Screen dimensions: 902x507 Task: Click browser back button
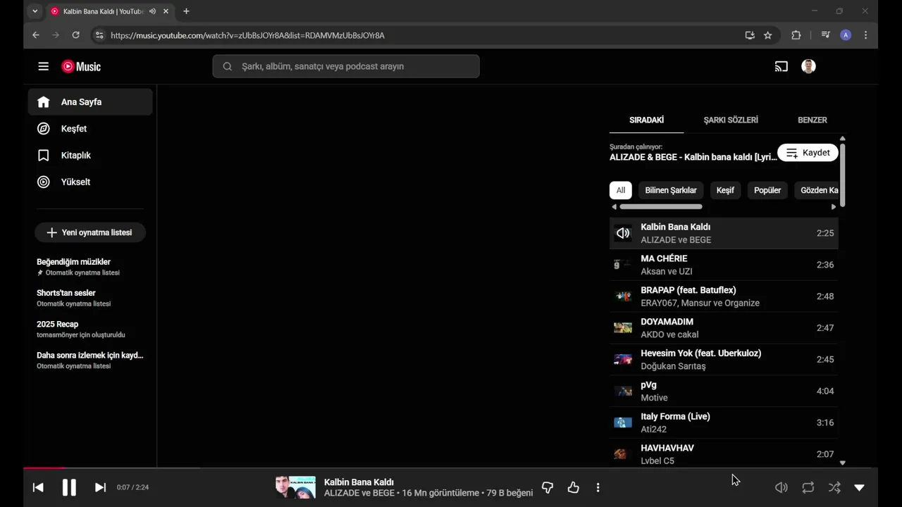point(36,35)
